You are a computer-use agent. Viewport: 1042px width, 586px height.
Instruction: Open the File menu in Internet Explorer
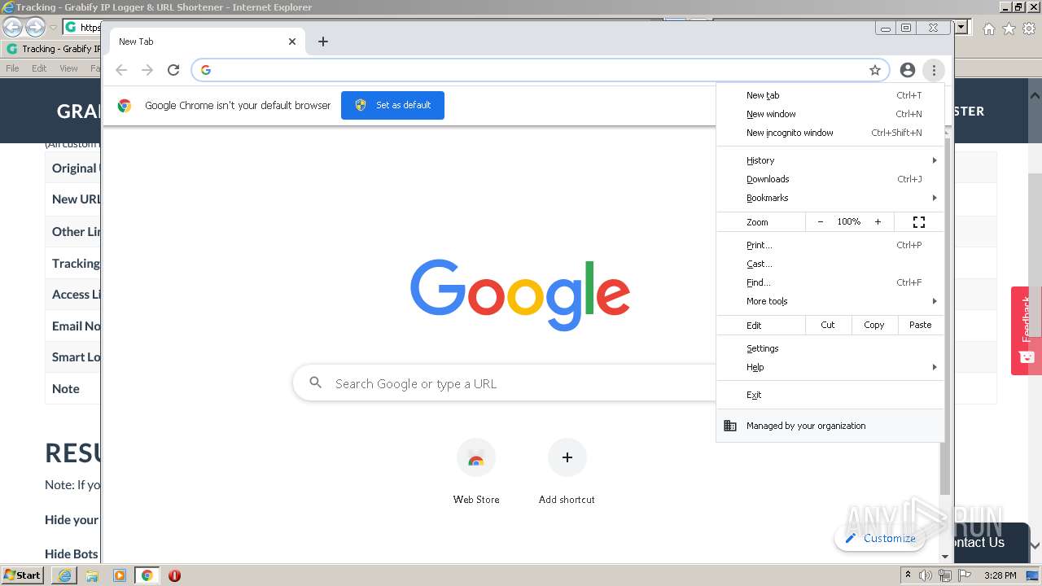pos(12,68)
